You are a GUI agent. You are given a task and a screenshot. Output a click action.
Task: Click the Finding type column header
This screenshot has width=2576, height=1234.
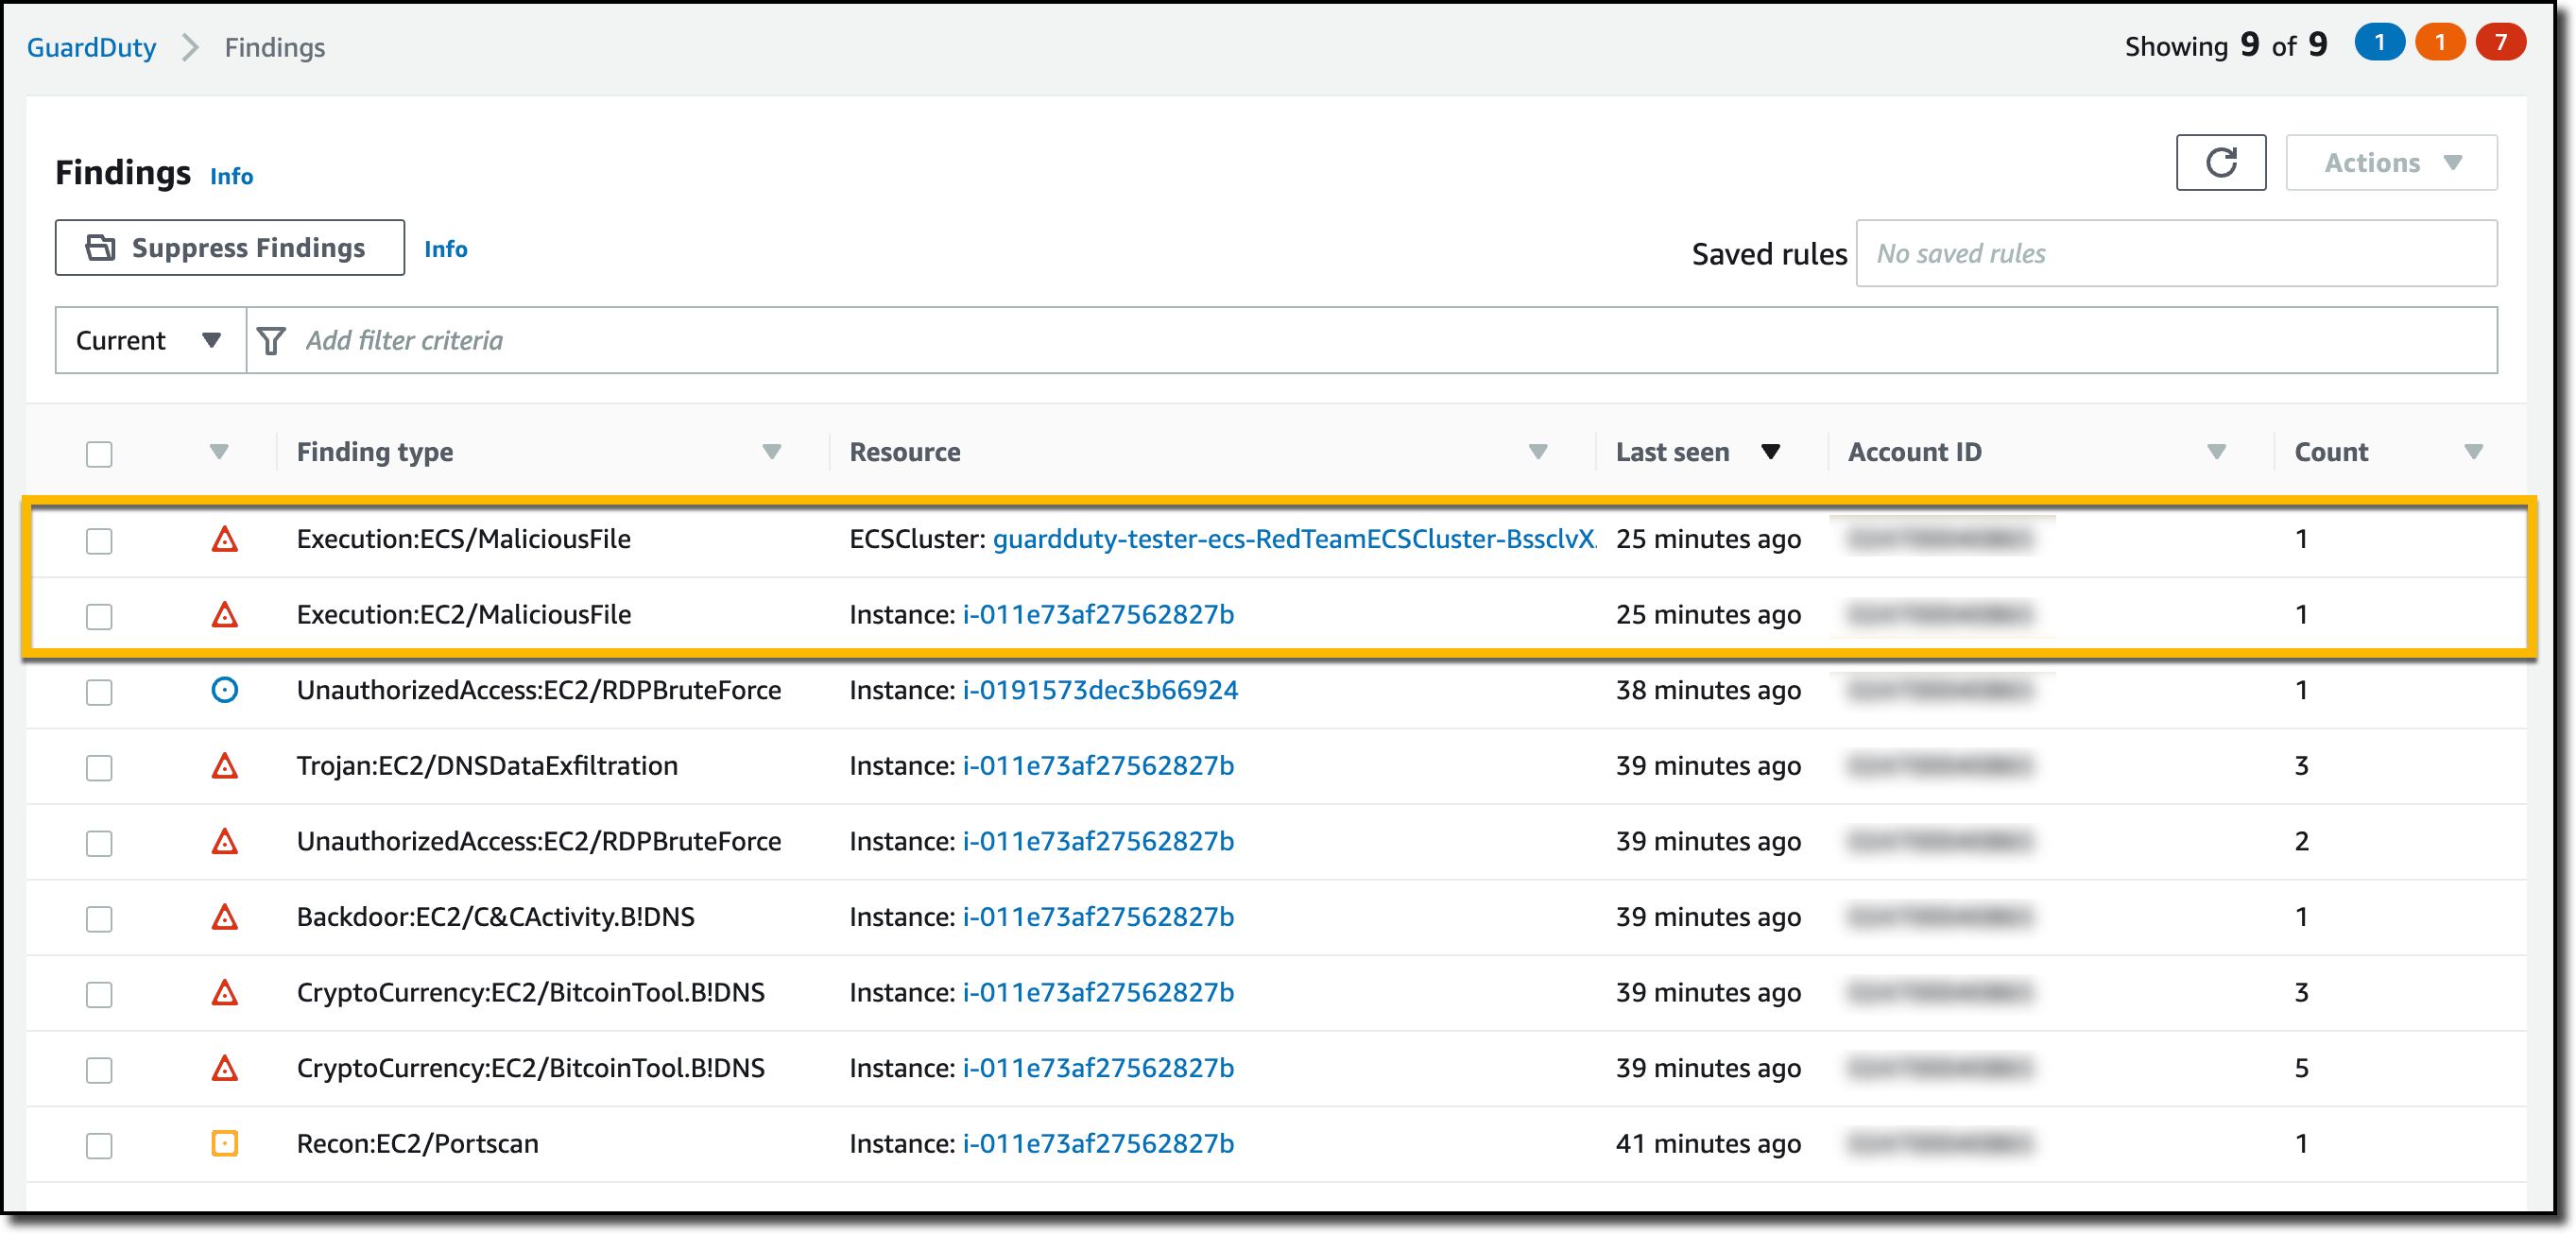(x=375, y=452)
